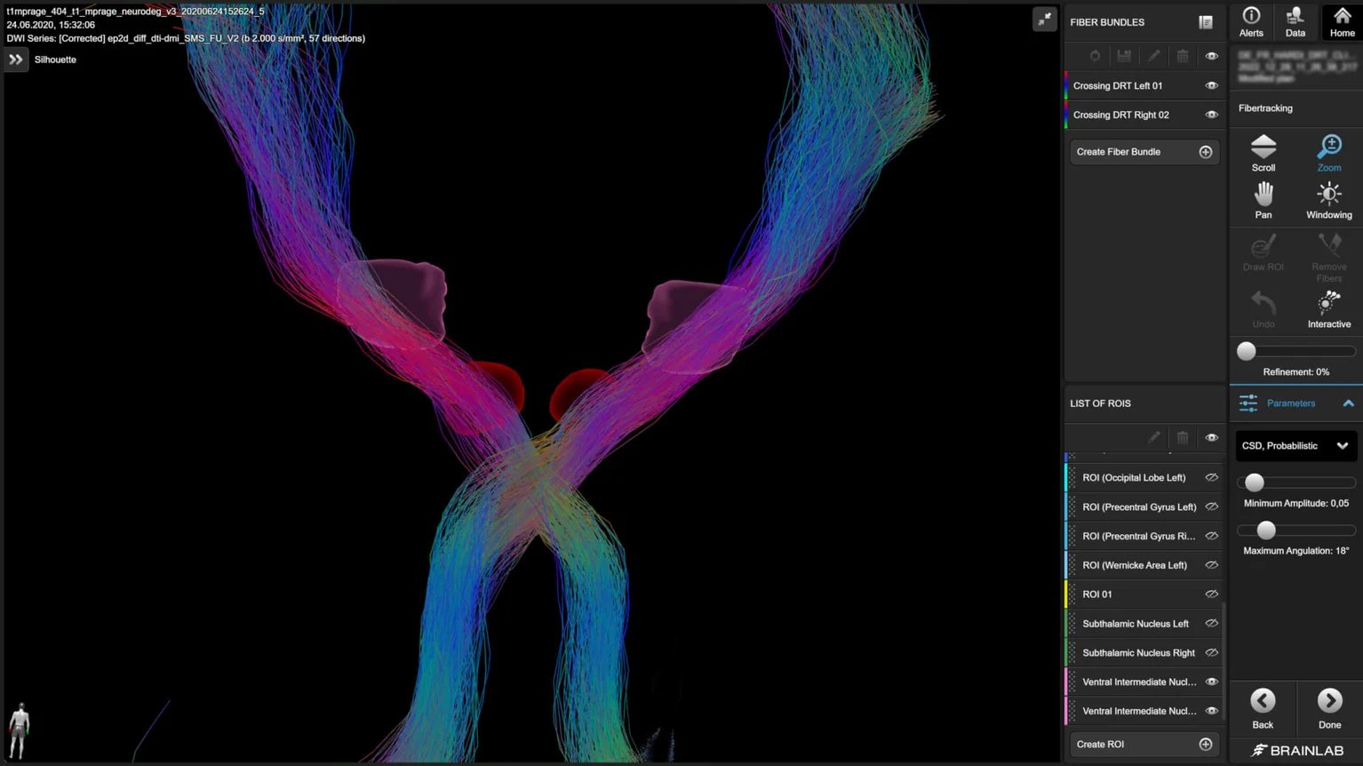Click the drag handle of ROI (Wernicke Area Left)
Image resolution: width=1363 pixels, height=766 pixels.
click(x=1072, y=565)
